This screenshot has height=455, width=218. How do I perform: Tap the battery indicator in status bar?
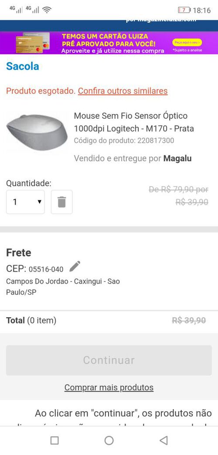click(184, 10)
